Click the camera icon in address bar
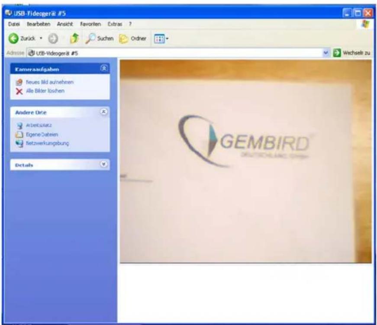The width and height of the screenshot is (377, 325). (32, 53)
